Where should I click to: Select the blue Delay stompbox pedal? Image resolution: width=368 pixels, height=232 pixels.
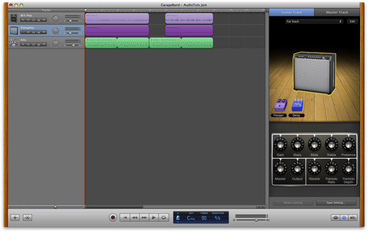tap(297, 105)
